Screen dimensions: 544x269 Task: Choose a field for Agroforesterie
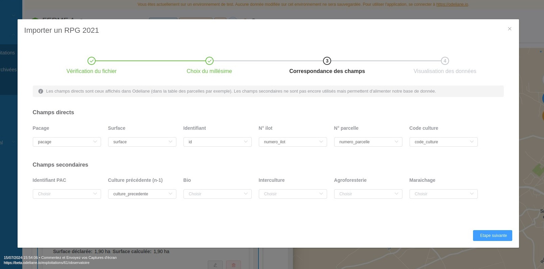click(x=368, y=194)
